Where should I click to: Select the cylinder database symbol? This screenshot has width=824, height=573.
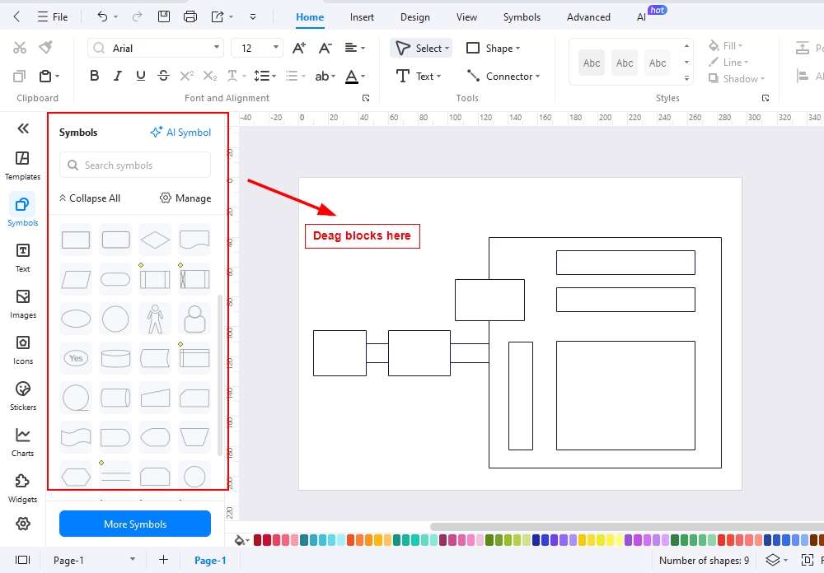(115, 358)
